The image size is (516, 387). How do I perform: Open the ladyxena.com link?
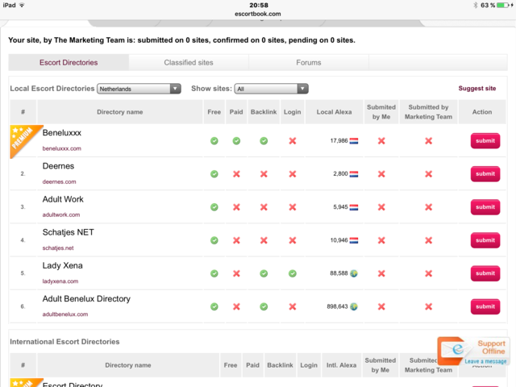coord(60,281)
